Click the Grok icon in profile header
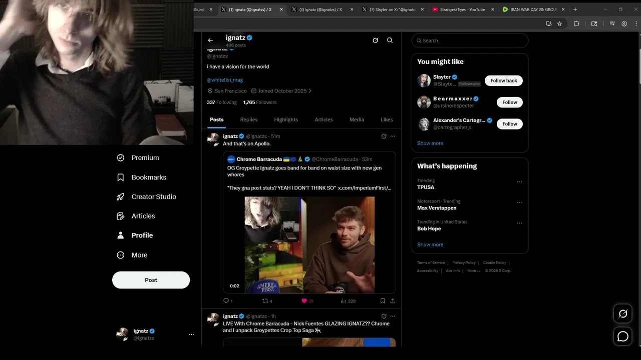 (375, 40)
